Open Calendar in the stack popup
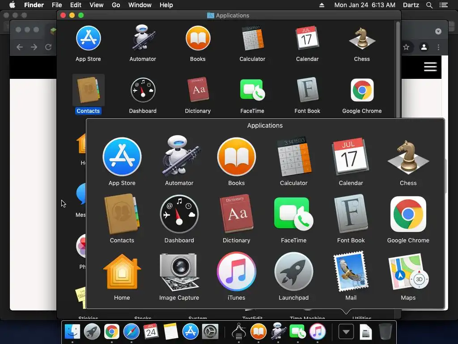 pyautogui.click(x=351, y=156)
